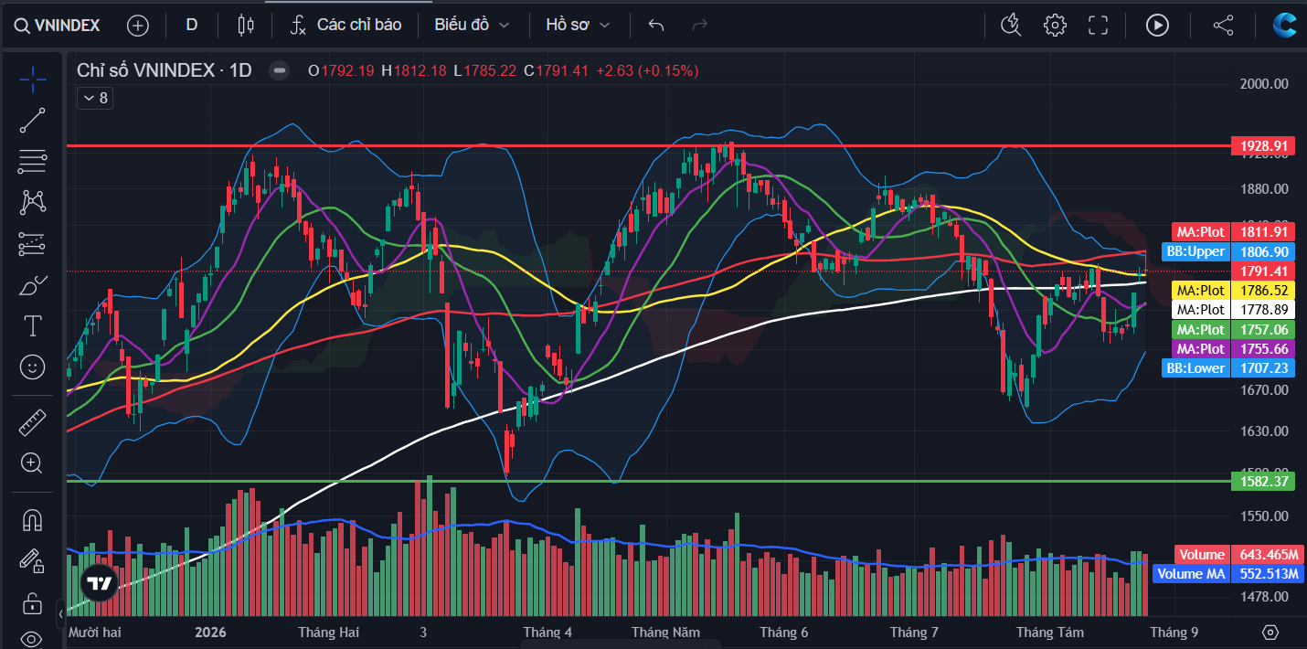Screen dimensions: 1307x649
Task: Select the XABCD pattern tool
Action: pyautogui.click(x=33, y=201)
